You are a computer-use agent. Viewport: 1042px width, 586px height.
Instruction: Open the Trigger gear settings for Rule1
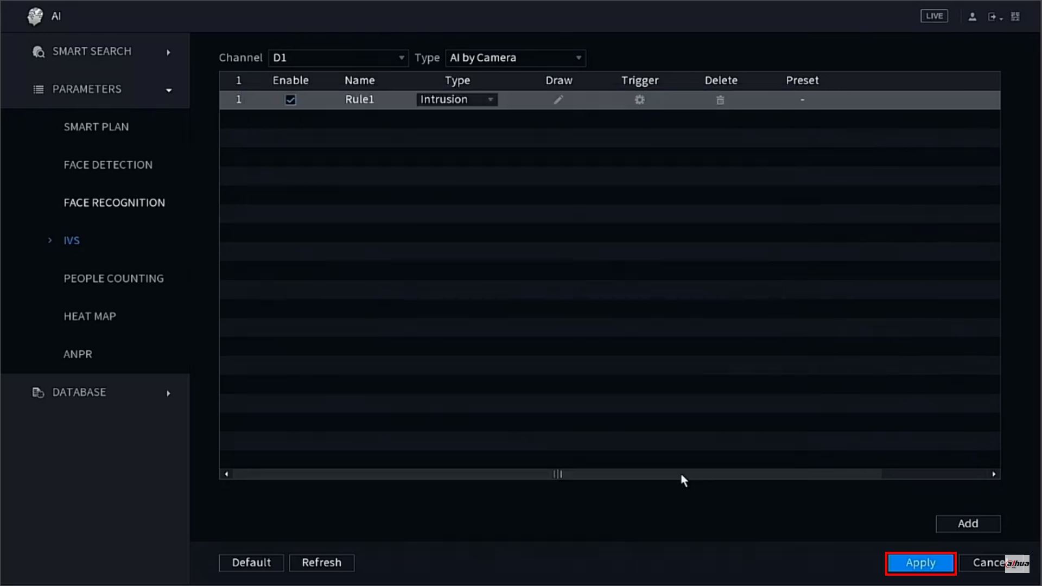point(640,100)
